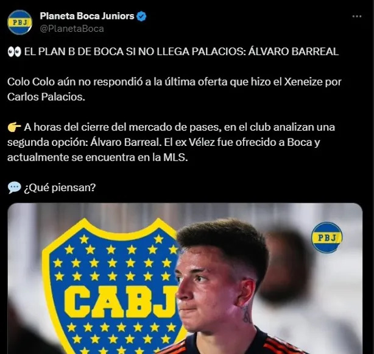Viewport: 374px width, 354px height.
Task: Open the attached tweet image
Action: (185, 278)
